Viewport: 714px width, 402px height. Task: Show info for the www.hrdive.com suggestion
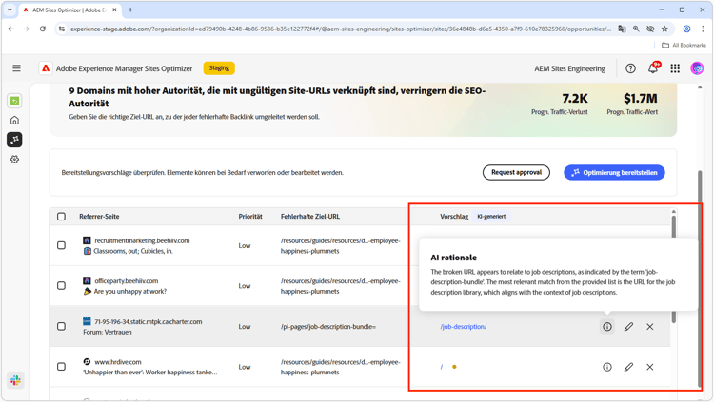(x=607, y=367)
